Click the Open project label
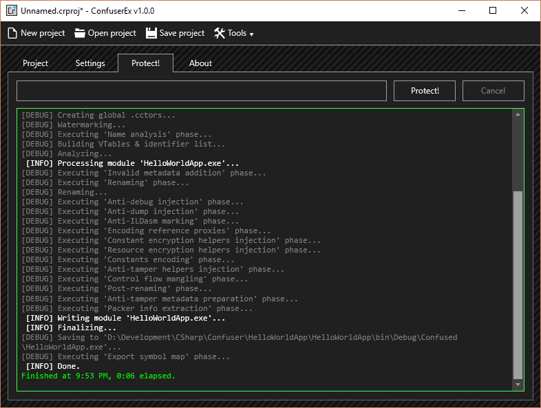Screen dimensions: 541x408 tap(112, 33)
